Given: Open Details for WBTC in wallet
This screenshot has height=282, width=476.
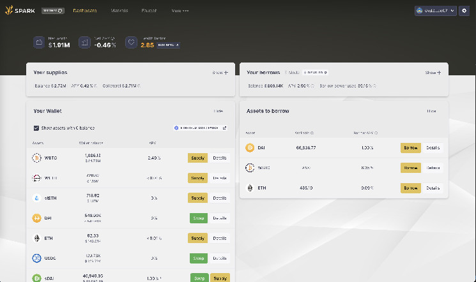Looking at the screenshot, I should pyautogui.click(x=220, y=158).
